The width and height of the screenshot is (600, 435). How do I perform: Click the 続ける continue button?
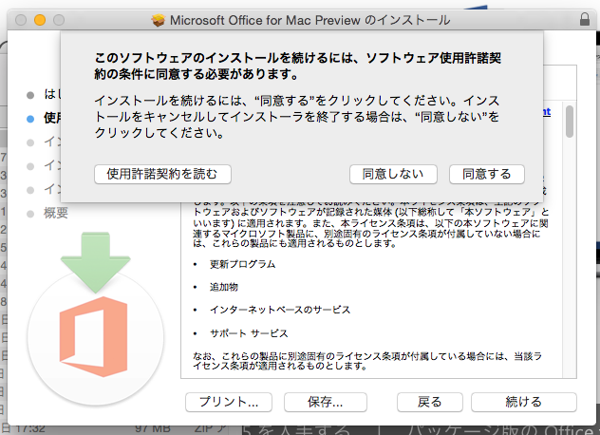pyautogui.click(x=524, y=402)
